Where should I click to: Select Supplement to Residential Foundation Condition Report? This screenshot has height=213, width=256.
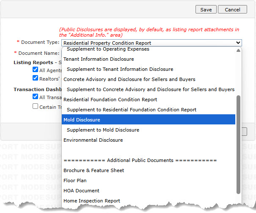149,110
